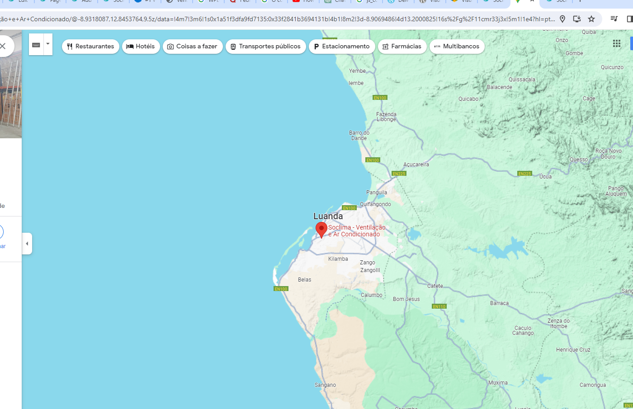This screenshot has width=633, height=409.
Task: Click the location permission icon in address bar
Action: pos(562,19)
